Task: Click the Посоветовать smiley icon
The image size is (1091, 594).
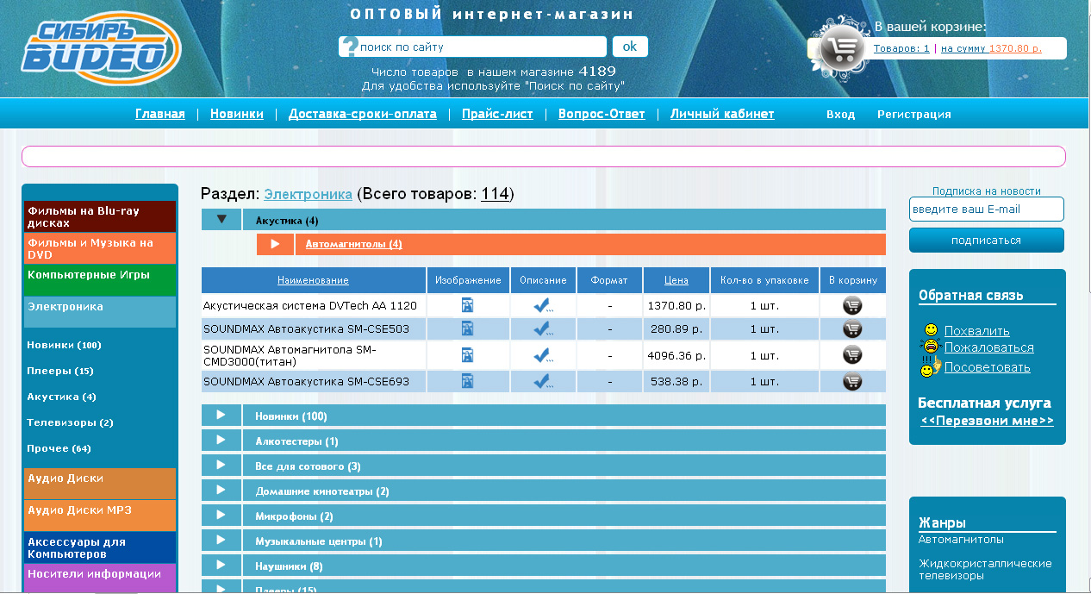Action: pyautogui.click(x=930, y=367)
